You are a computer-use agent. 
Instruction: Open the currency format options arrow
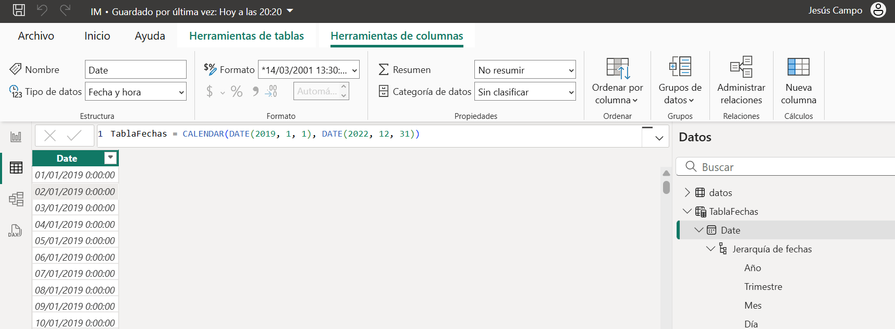[x=223, y=93]
